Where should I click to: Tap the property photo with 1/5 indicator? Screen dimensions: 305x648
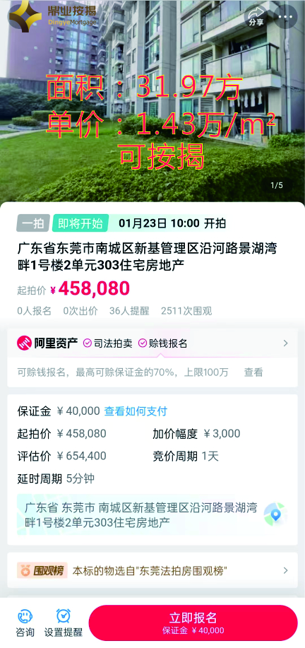[x=152, y=101]
